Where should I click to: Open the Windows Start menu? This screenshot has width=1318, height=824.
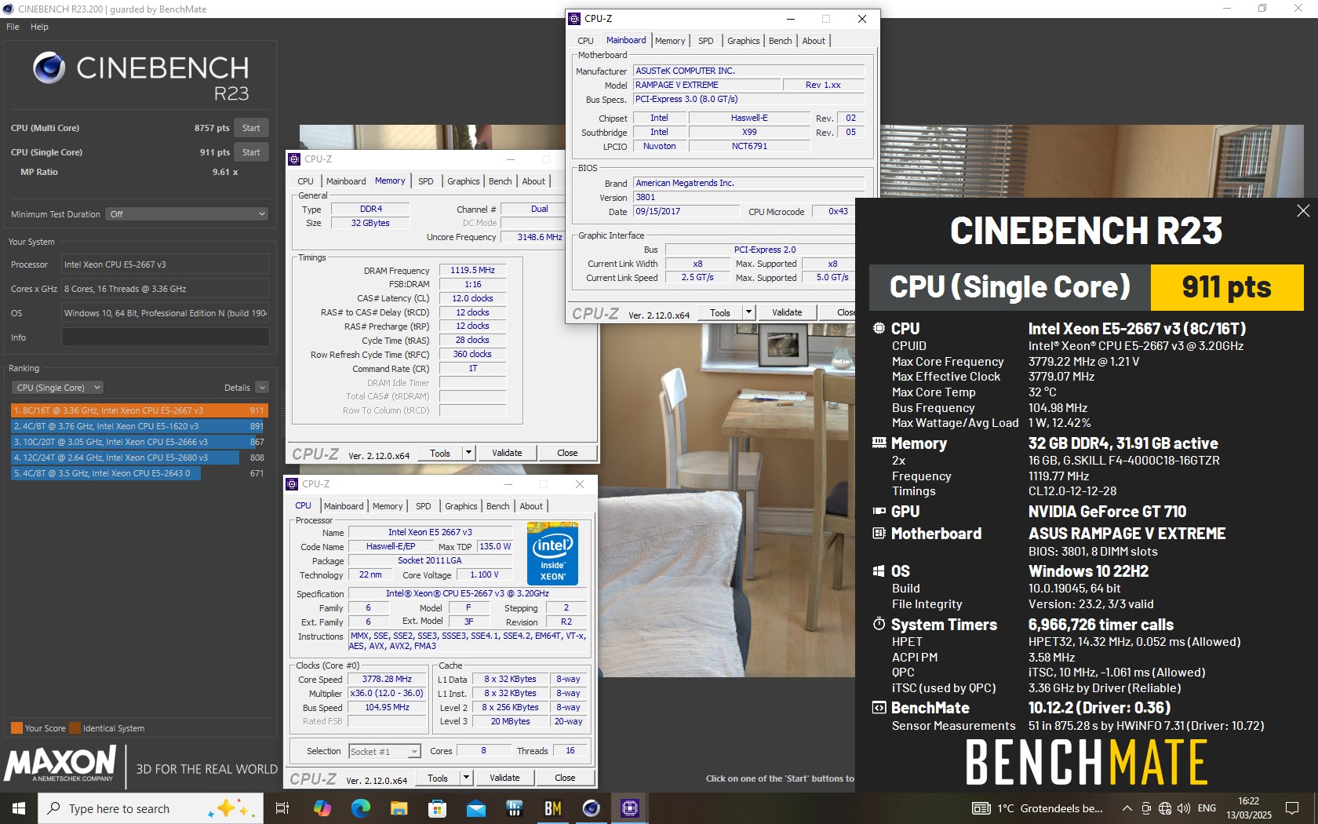(19, 808)
